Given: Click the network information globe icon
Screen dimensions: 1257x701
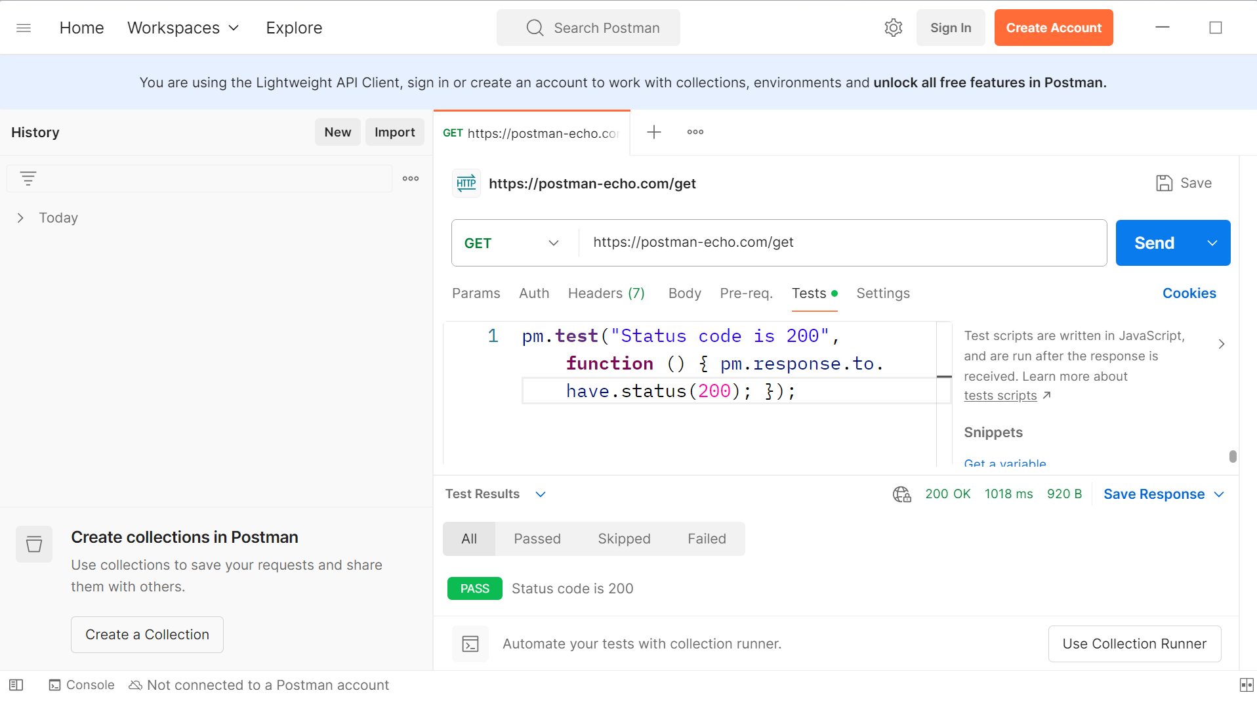Looking at the screenshot, I should [x=901, y=494].
